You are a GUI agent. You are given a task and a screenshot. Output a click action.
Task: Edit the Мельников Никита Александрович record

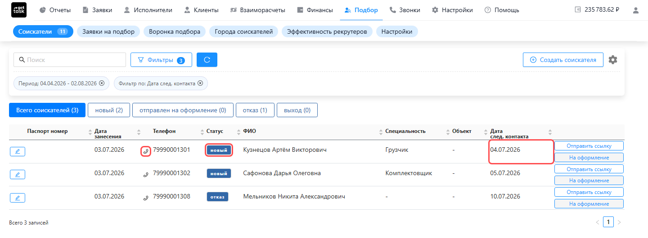pyautogui.click(x=18, y=198)
